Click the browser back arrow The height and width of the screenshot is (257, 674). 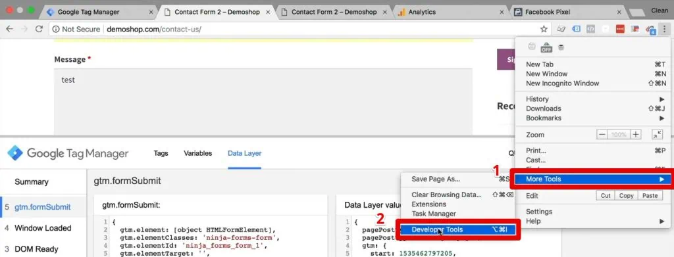coord(9,29)
